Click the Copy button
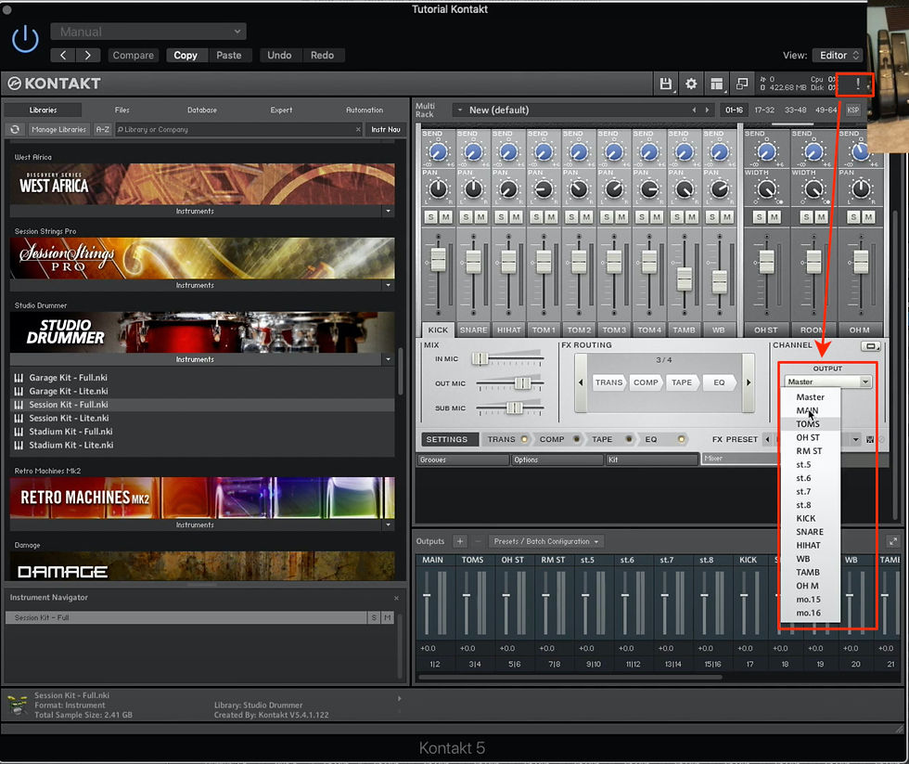Image resolution: width=909 pixels, height=764 pixels. [186, 55]
